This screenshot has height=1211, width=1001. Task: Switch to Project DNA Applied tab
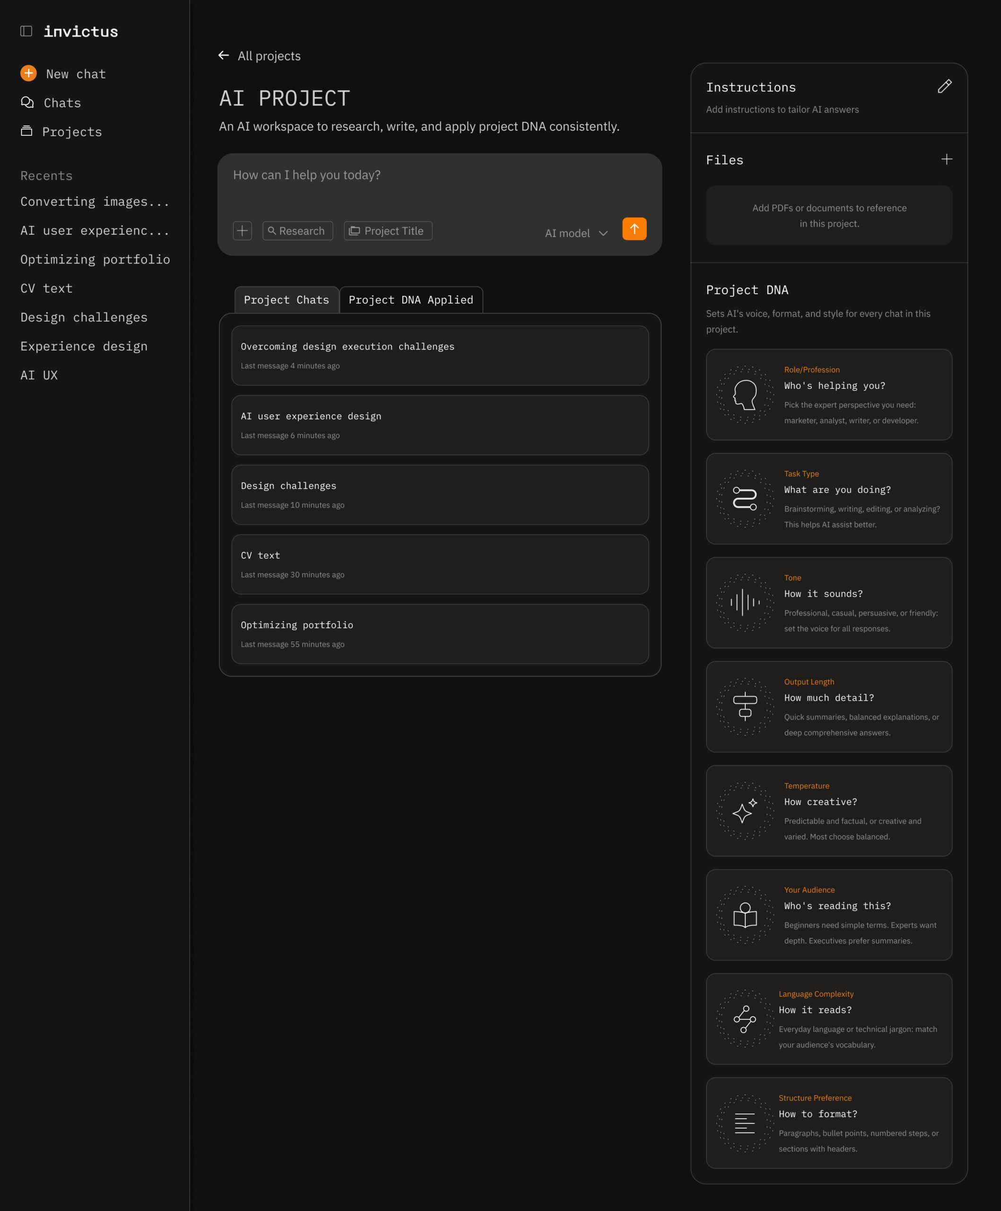tap(410, 300)
